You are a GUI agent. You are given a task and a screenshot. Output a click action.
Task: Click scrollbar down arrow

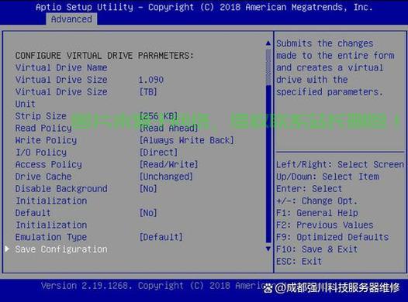point(268,249)
